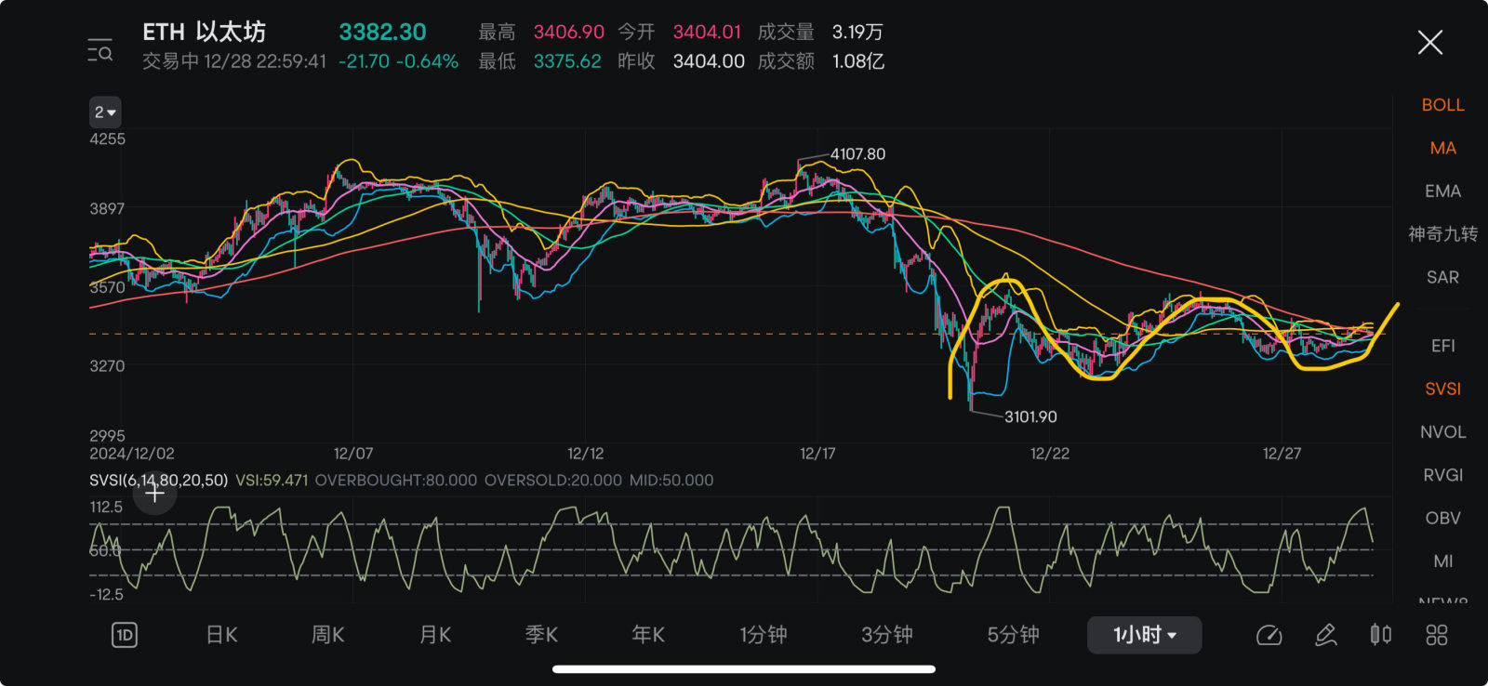1488x686 pixels.
Task: Tap the VSI:59.471 value
Action: pos(272,481)
